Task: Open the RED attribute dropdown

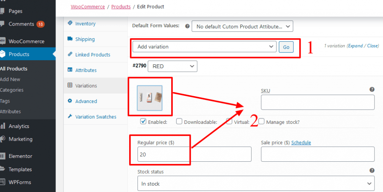Action: pyautogui.click(x=172, y=66)
